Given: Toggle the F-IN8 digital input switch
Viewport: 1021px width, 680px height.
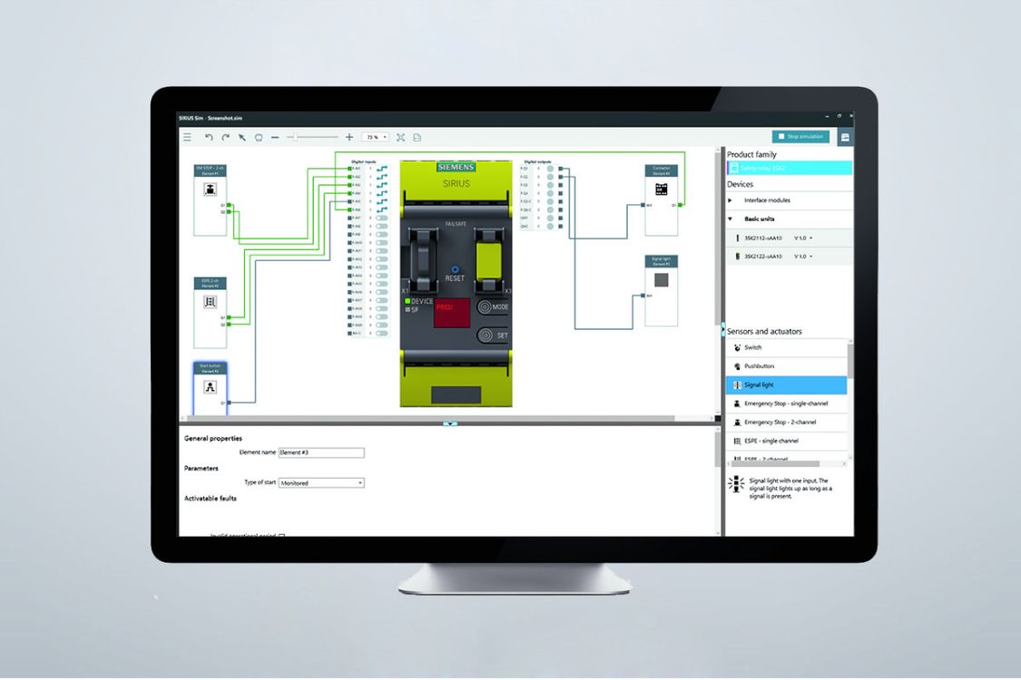Looking at the screenshot, I should click(x=381, y=227).
